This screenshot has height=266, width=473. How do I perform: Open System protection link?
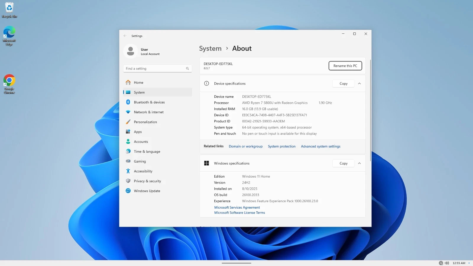[282, 147]
